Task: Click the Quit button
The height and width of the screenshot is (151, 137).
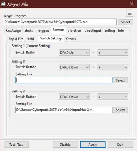Action: (120, 145)
